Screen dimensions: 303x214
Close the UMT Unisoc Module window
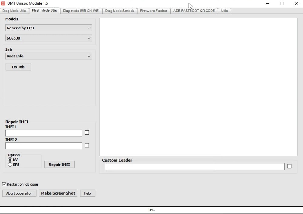coord(297,3)
